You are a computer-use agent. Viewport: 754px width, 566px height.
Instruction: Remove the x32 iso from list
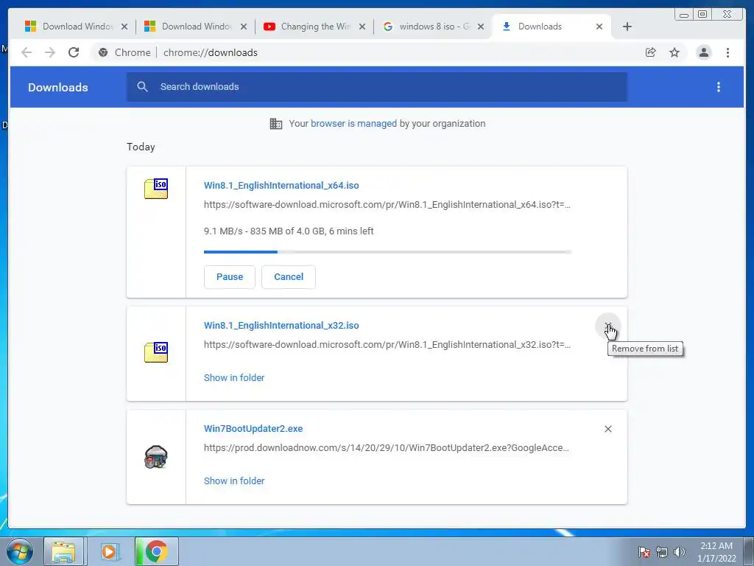coord(607,326)
